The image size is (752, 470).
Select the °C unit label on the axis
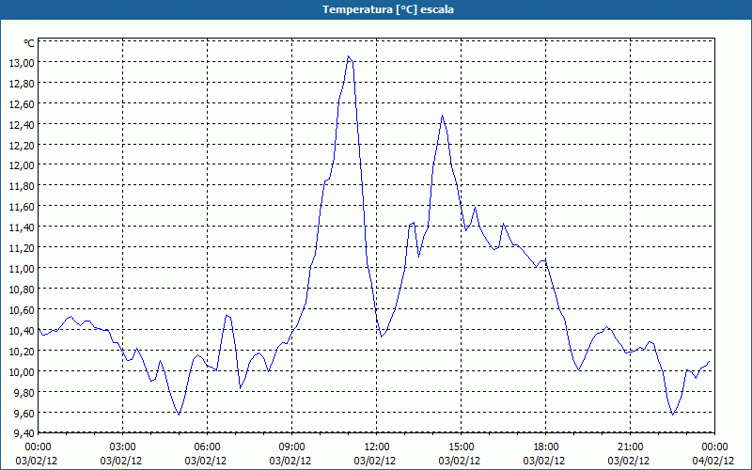coord(29,43)
